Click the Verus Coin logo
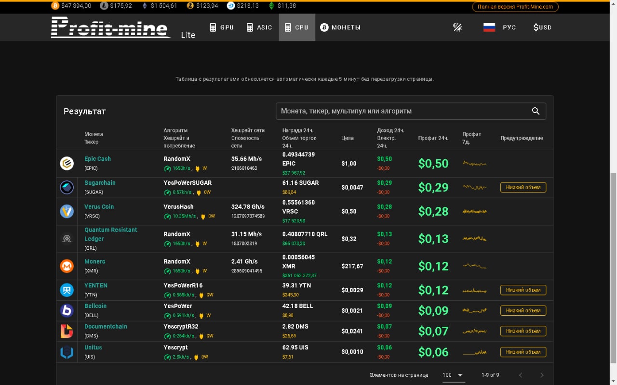 pos(67,211)
